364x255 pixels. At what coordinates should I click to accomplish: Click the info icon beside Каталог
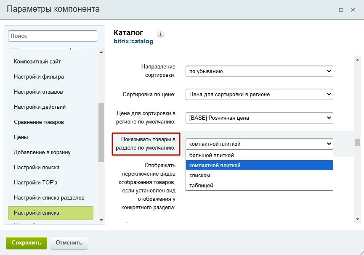point(161,34)
